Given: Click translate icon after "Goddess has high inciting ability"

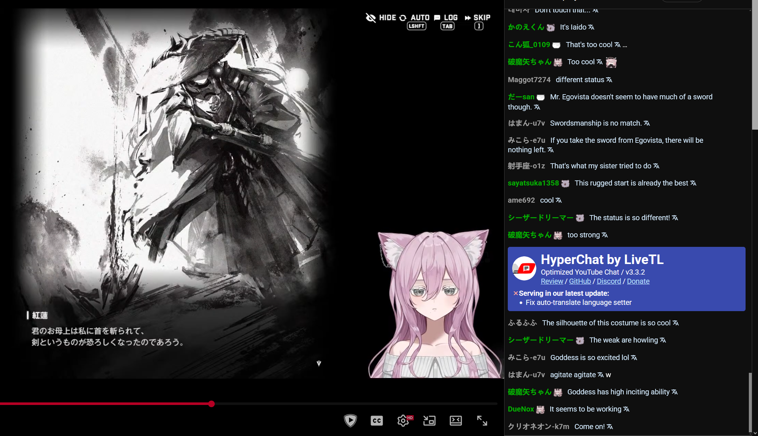Looking at the screenshot, I should click(x=674, y=392).
